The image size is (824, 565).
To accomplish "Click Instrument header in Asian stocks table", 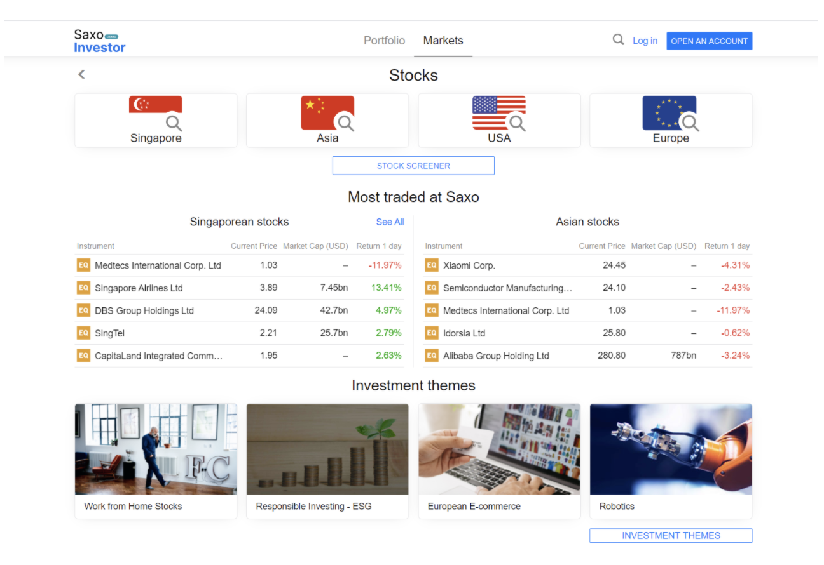I will (x=444, y=246).
